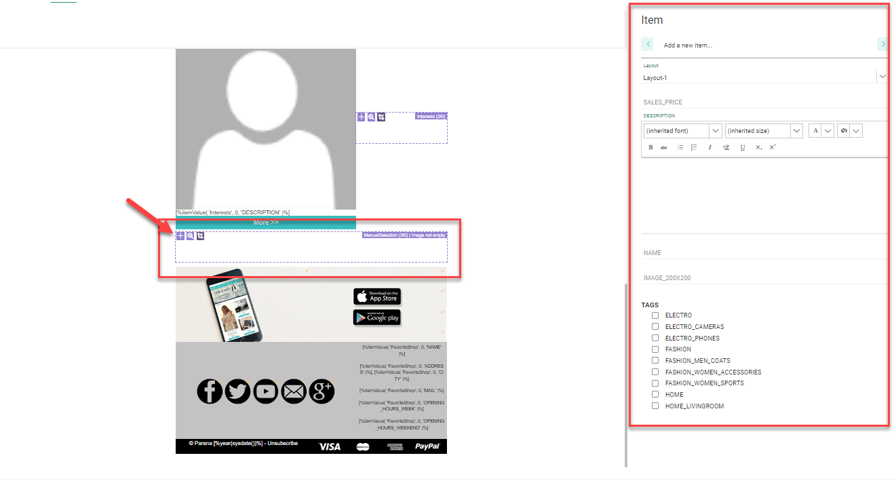Increase text indent

pyautogui.click(x=726, y=147)
